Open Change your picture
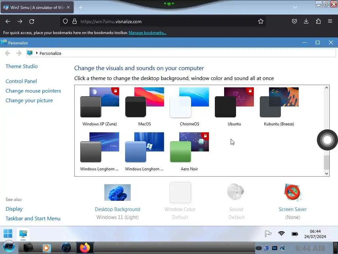 29,101
